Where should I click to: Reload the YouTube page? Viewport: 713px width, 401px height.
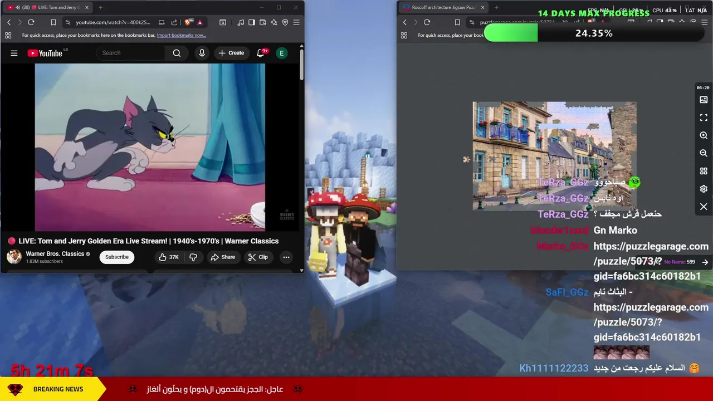point(31,22)
